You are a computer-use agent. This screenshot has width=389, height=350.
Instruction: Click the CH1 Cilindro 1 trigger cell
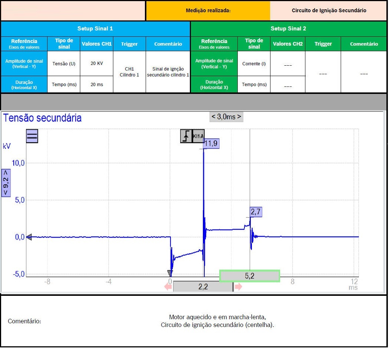pos(129,72)
